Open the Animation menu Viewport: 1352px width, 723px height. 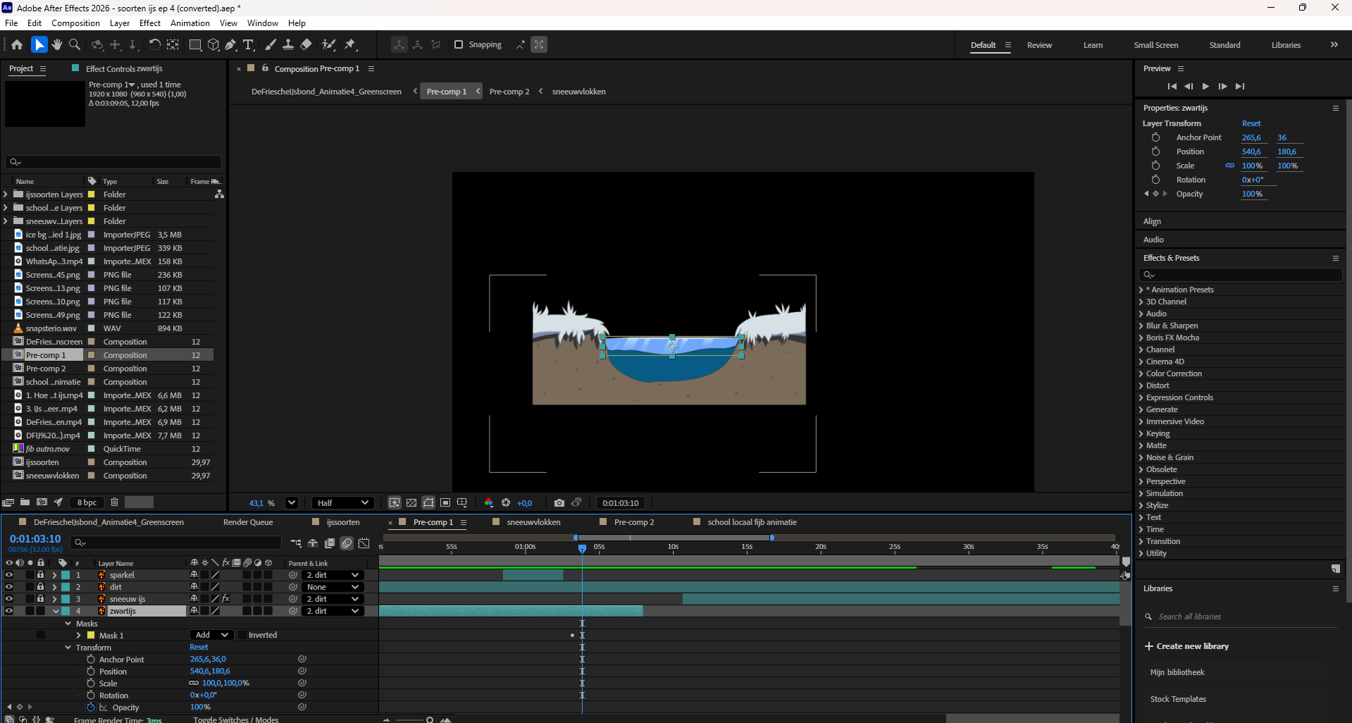click(190, 23)
